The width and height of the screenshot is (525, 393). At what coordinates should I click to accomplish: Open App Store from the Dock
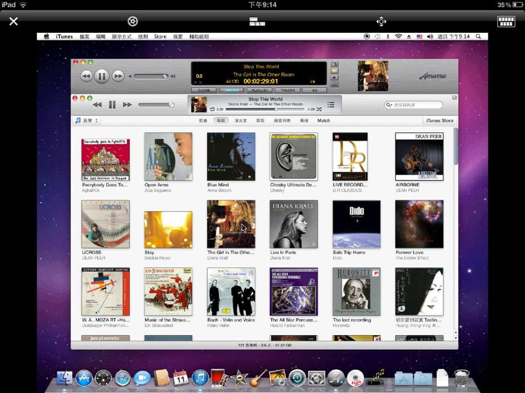coord(84,379)
